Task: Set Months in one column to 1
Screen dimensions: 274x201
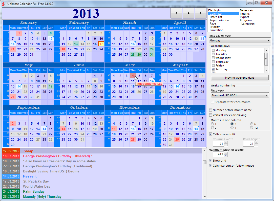Action: click(212, 124)
